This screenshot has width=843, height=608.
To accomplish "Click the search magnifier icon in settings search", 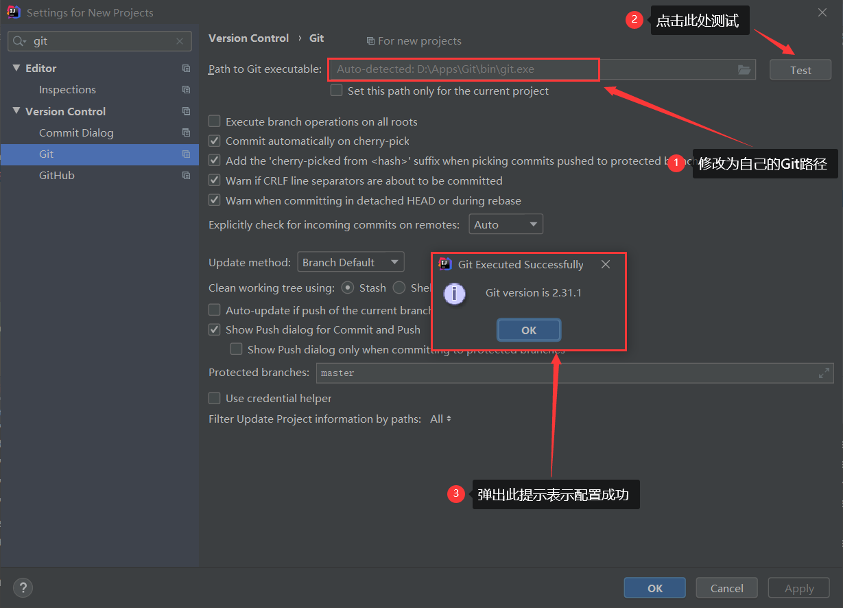I will pyautogui.click(x=20, y=41).
